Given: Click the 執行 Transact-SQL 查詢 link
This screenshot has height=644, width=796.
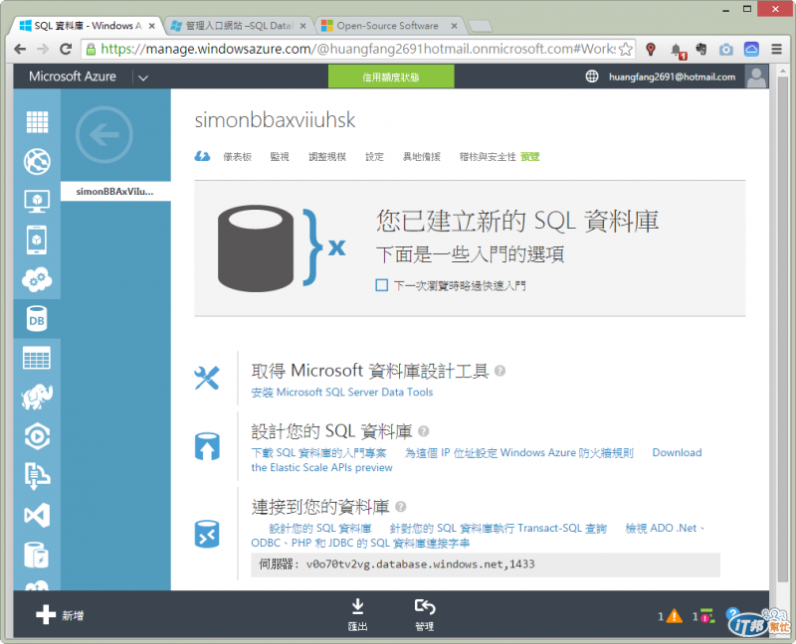Looking at the screenshot, I should pyautogui.click(x=498, y=528).
